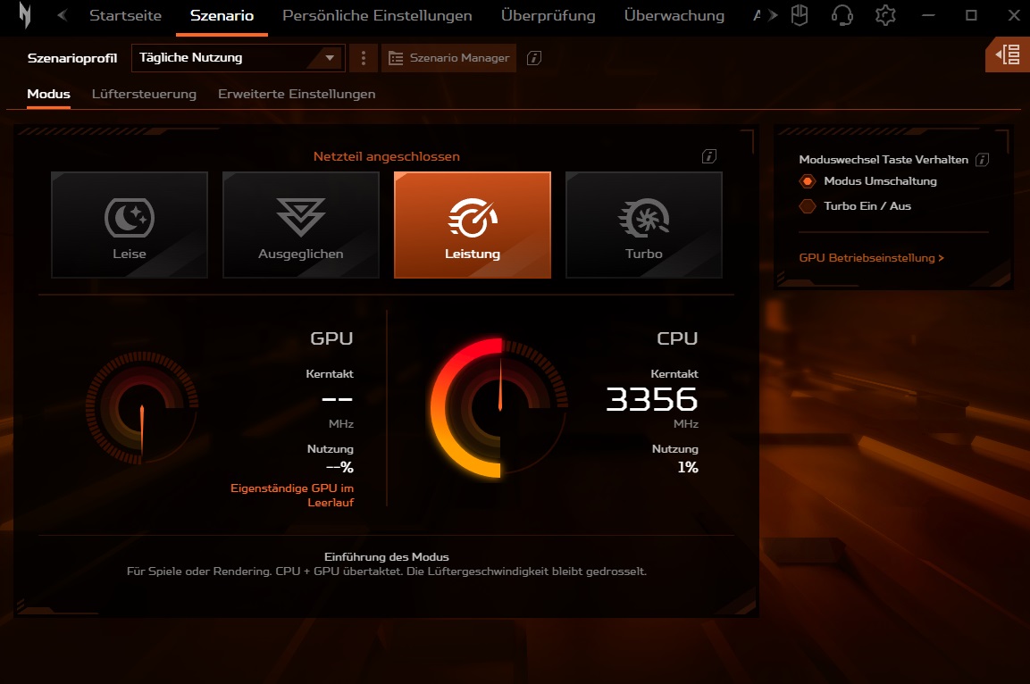
Task: Switch to the Lüftersteuerung tab
Action: click(144, 94)
